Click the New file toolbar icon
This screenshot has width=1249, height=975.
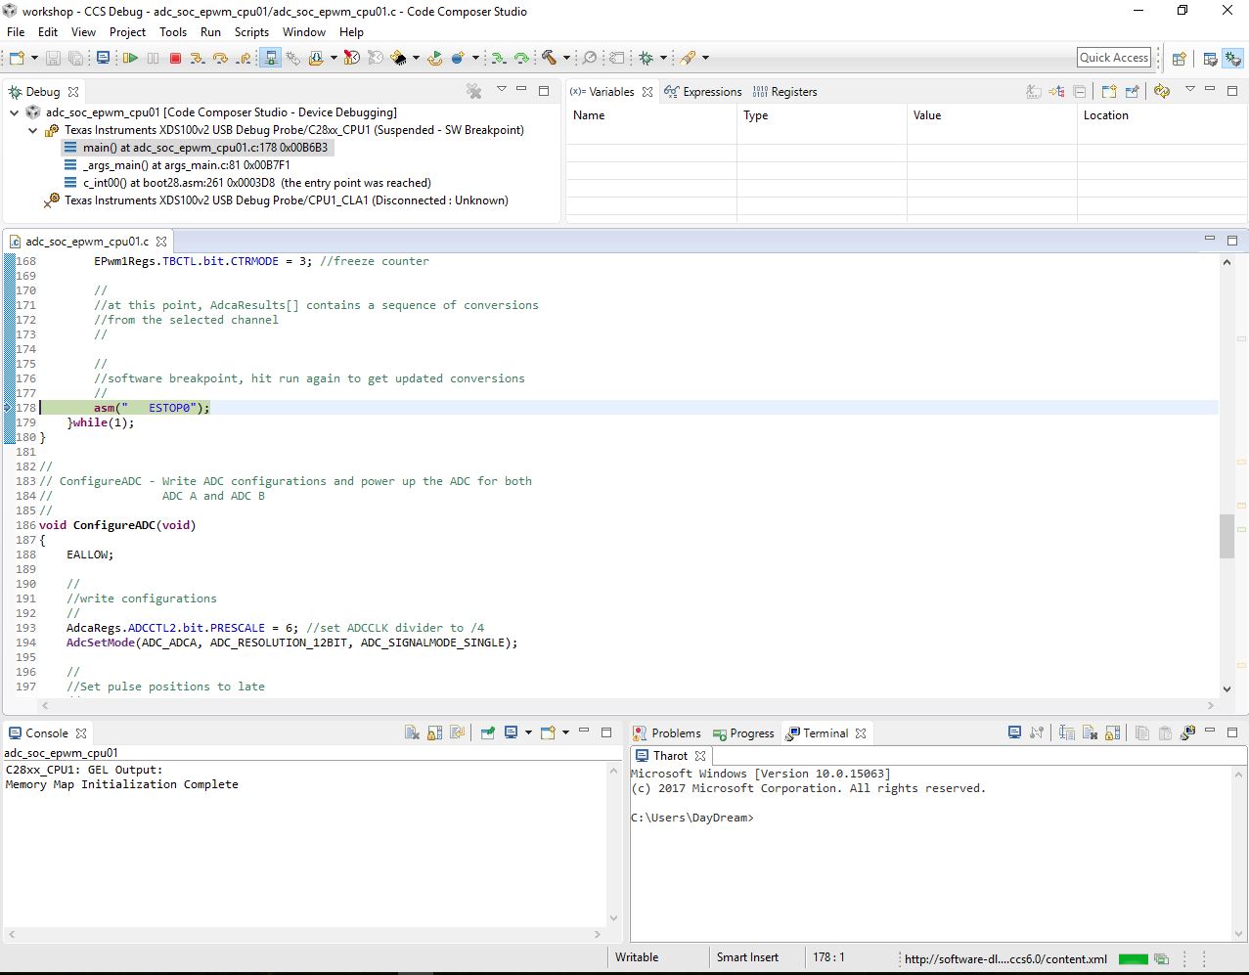coord(17,58)
